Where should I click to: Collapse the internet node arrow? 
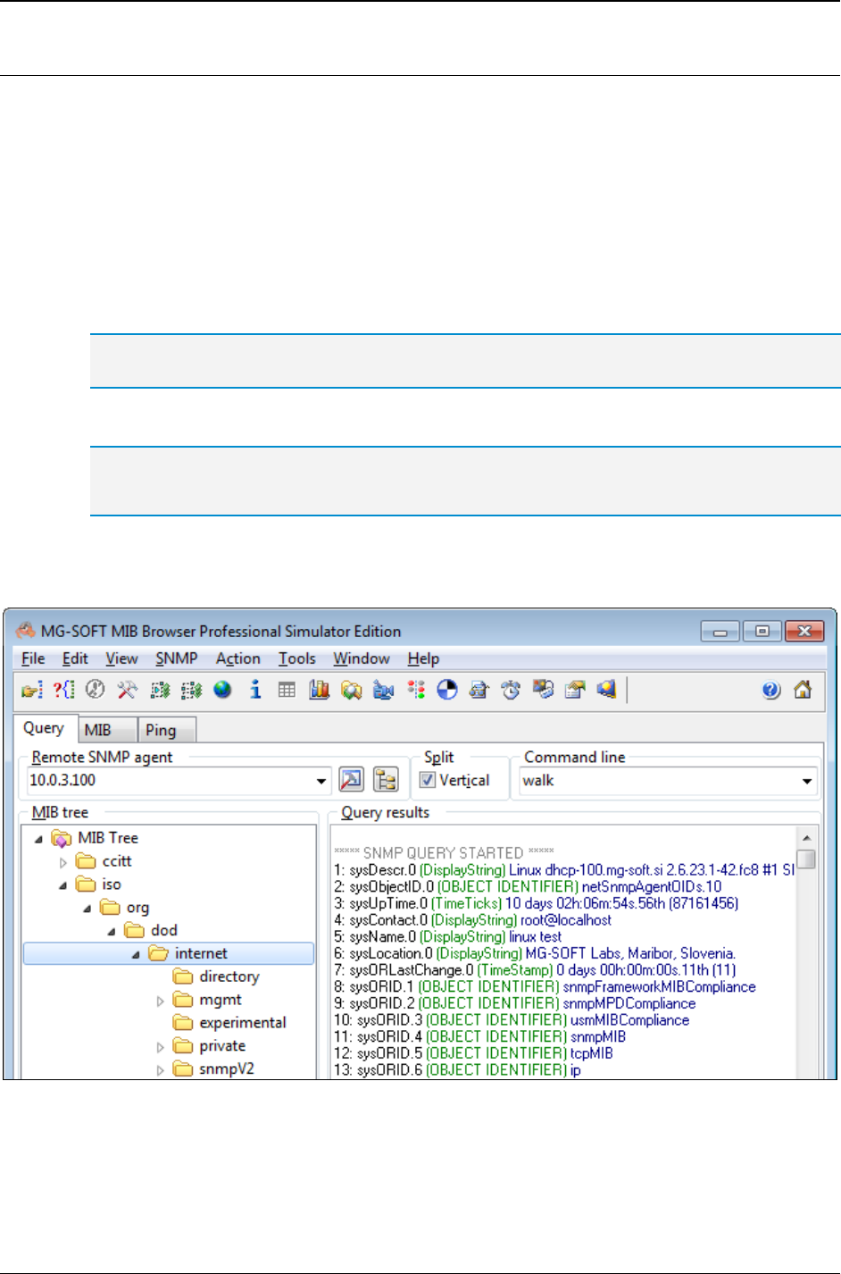[x=136, y=954]
